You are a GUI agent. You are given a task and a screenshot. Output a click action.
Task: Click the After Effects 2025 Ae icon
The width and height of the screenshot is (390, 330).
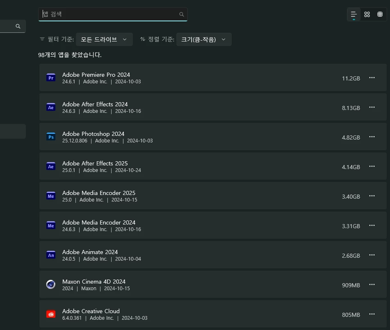[x=51, y=166]
